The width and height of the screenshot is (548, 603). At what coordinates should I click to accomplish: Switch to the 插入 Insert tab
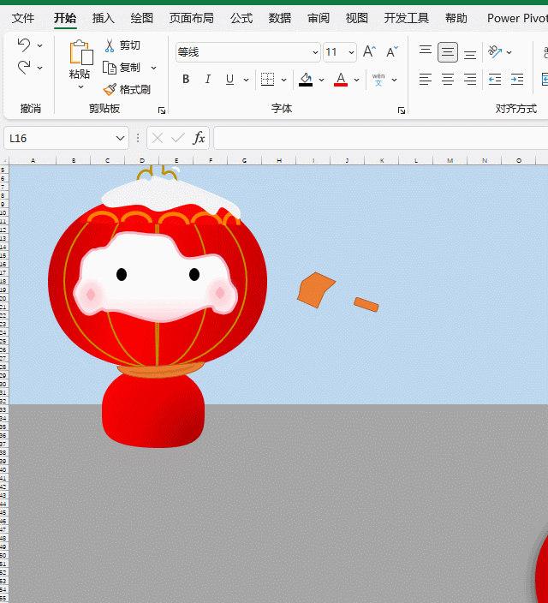point(104,18)
